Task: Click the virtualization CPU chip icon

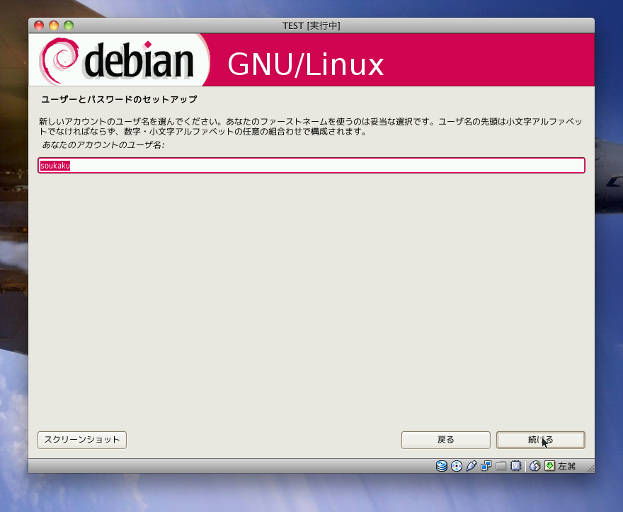Action: coord(515,466)
